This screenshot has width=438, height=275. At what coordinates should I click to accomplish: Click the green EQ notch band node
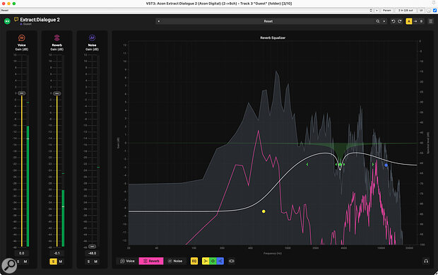click(x=340, y=165)
